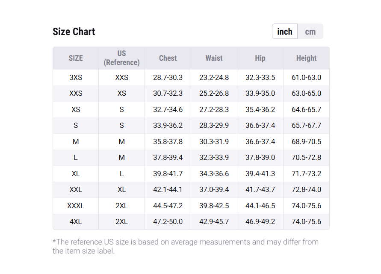The height and width of the screenshot is (274, 381).
Task: Click the Size Chart title
Action: pyautogui.click(x=74, y=32)
